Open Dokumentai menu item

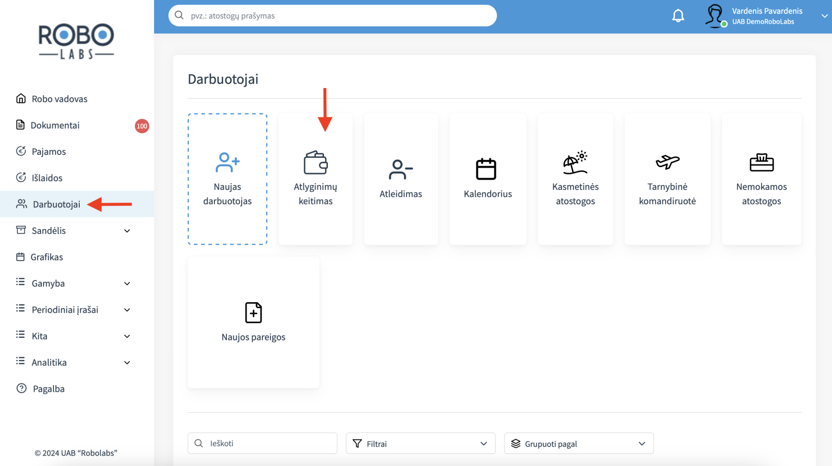pyautogui.click(x=77, y=125)
